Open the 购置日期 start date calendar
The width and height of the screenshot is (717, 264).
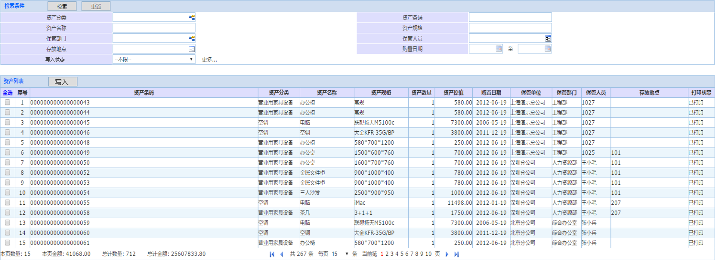(x=499, y=49)
